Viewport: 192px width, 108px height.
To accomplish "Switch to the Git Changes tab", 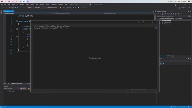I will [x=171, y=56].
